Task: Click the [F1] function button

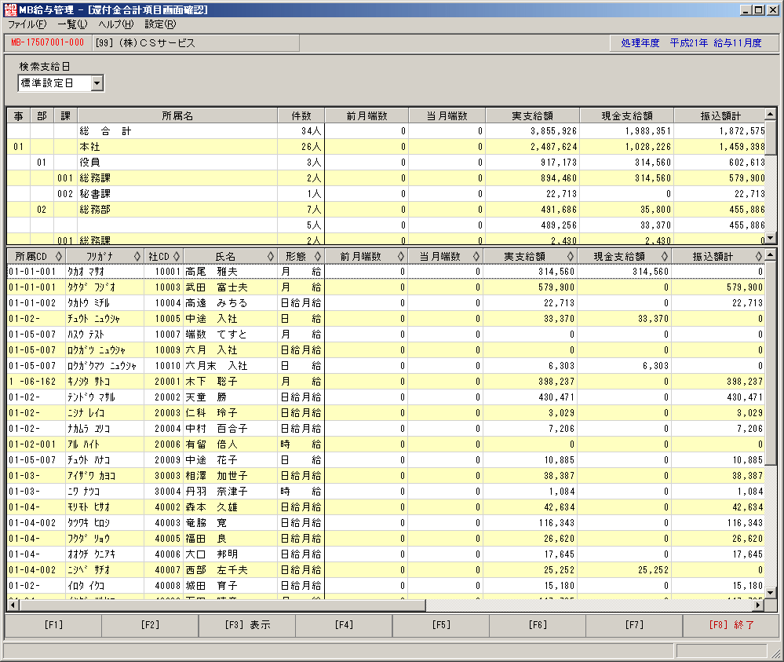Action: tap(53, 625)
